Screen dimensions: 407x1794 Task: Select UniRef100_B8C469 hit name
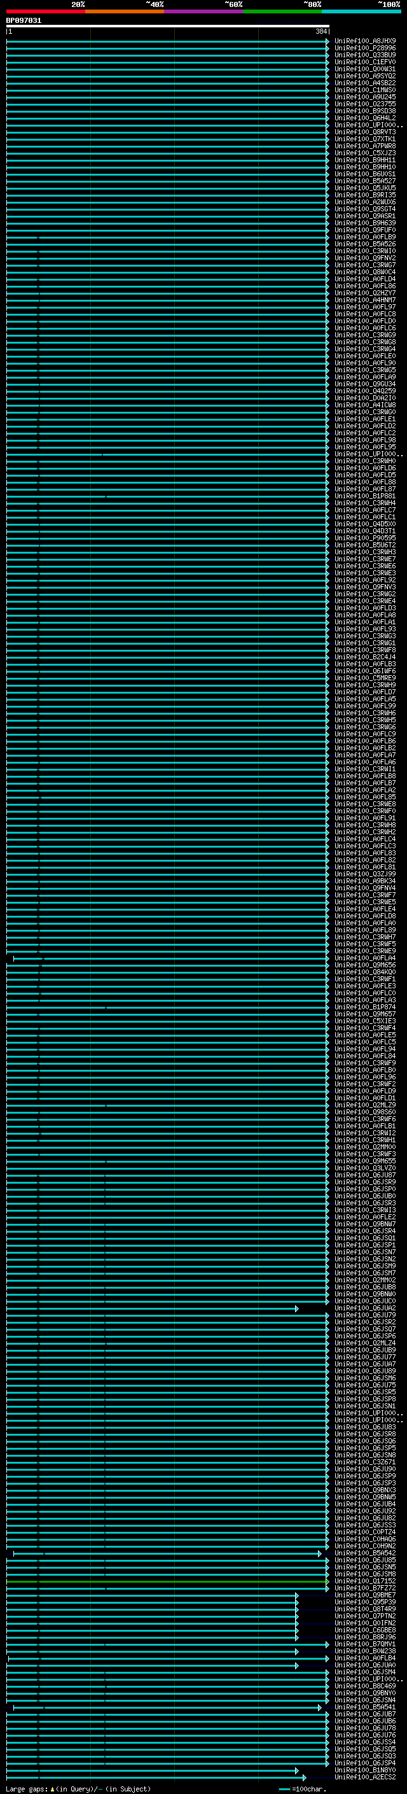pyautogui.click(x=365, y=1686)
